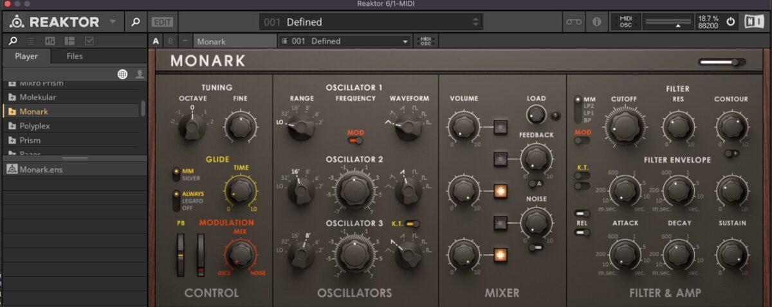The image size is (772, 307).
Task: Open the Reaktor main menu arrow
Action: coord(113,22)
